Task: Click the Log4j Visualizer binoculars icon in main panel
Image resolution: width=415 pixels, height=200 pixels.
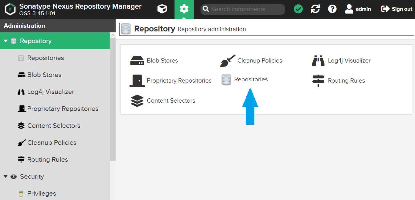Action: [318, 61]
